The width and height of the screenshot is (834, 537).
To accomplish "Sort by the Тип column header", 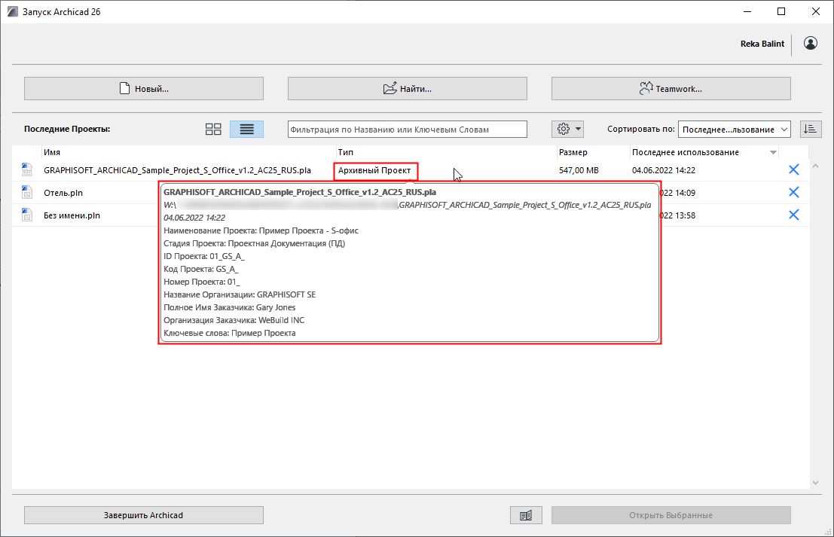I will 346,152.
